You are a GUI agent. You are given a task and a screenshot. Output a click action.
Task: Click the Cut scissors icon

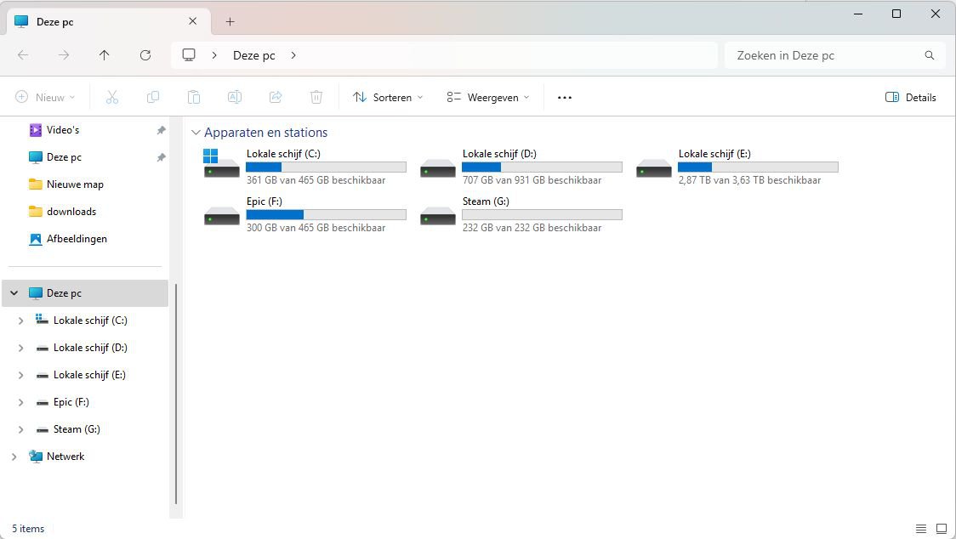tap(112, 97)
